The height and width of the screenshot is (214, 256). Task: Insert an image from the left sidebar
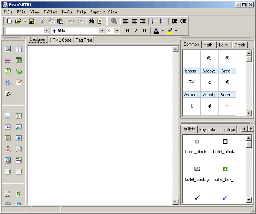[8, 49]
